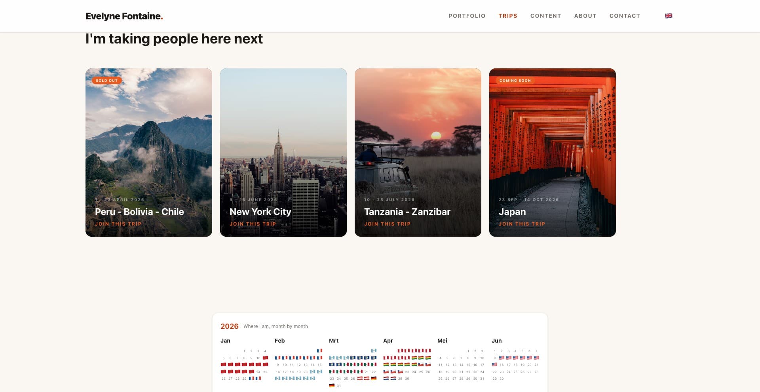Join the Japan trip
Image resolution: width=760 pixels, height=392 pixels.
[522, 224]
